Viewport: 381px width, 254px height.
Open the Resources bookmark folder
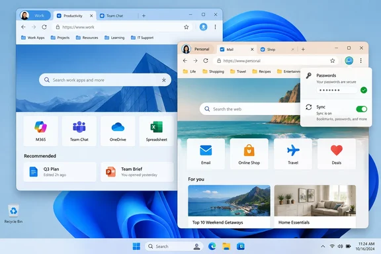pyautogui.click(x=87, y=38)
